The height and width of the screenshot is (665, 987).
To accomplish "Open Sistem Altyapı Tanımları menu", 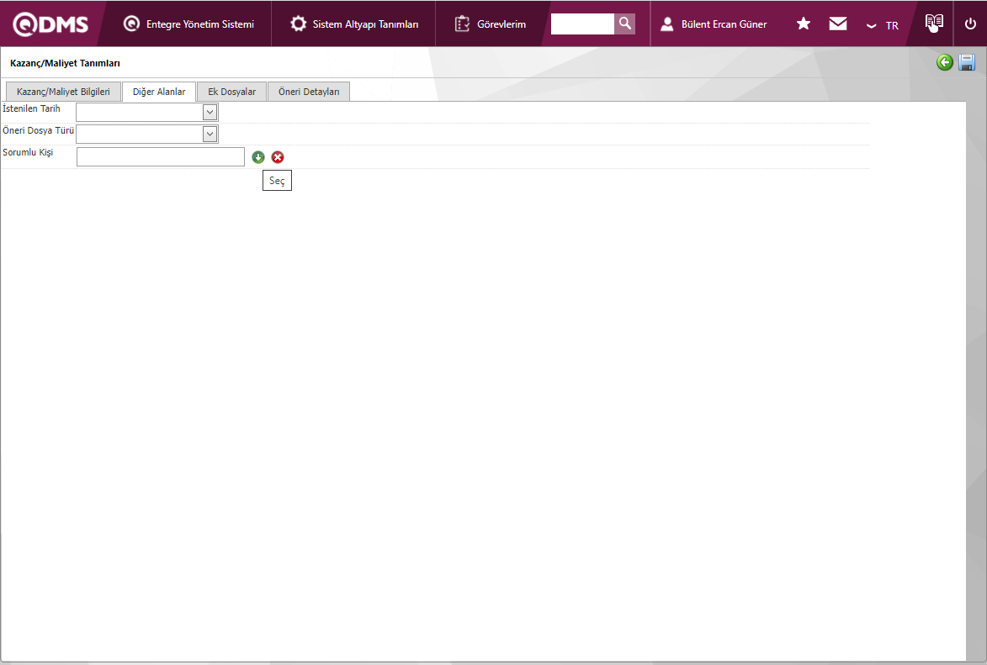I will point(353,24).
